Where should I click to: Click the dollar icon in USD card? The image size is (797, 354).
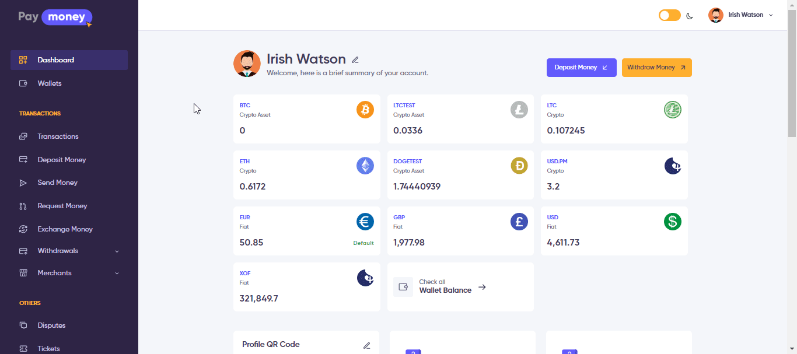coord(672,222)
